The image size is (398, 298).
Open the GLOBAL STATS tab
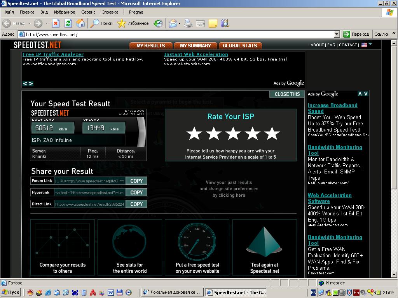(240, 46)
